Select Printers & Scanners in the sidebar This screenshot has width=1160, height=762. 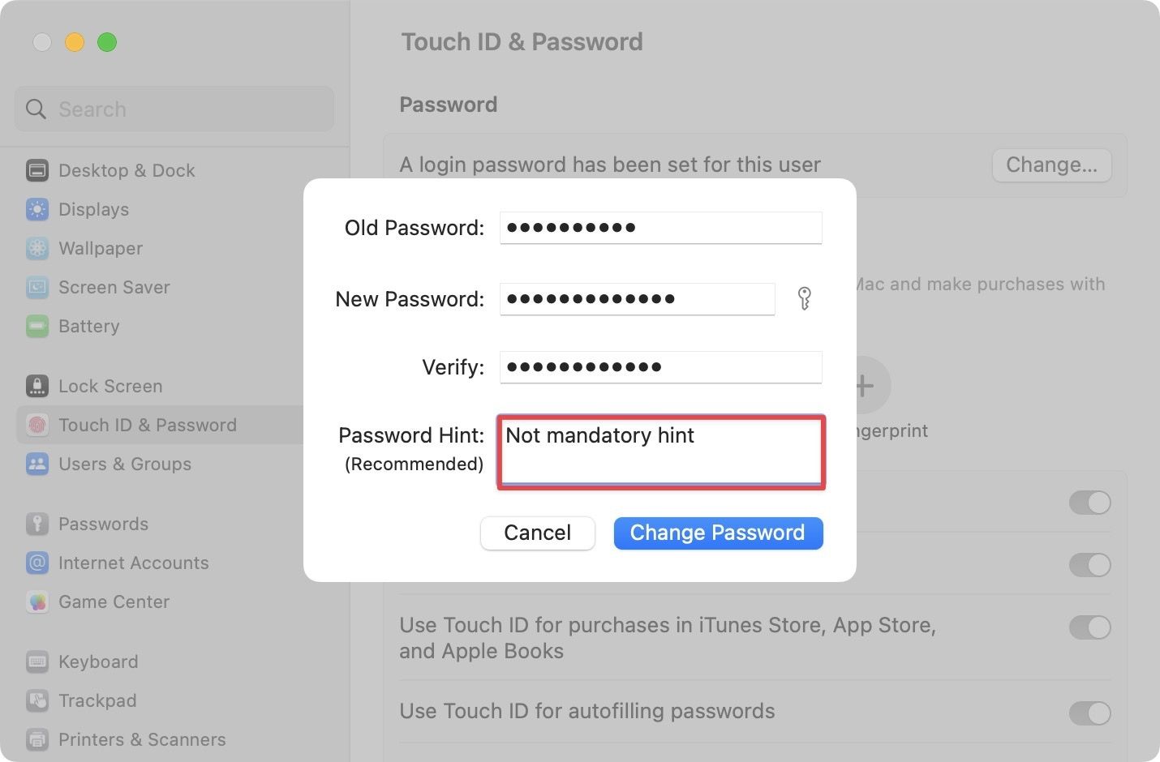(x=141, y=739)
